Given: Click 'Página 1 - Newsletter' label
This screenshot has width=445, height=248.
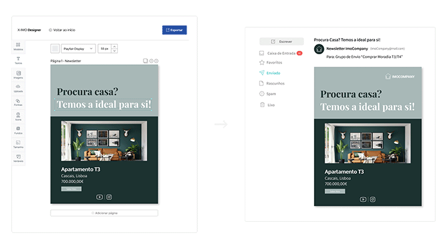Looking at the screenshot, I should pos(66,61).
